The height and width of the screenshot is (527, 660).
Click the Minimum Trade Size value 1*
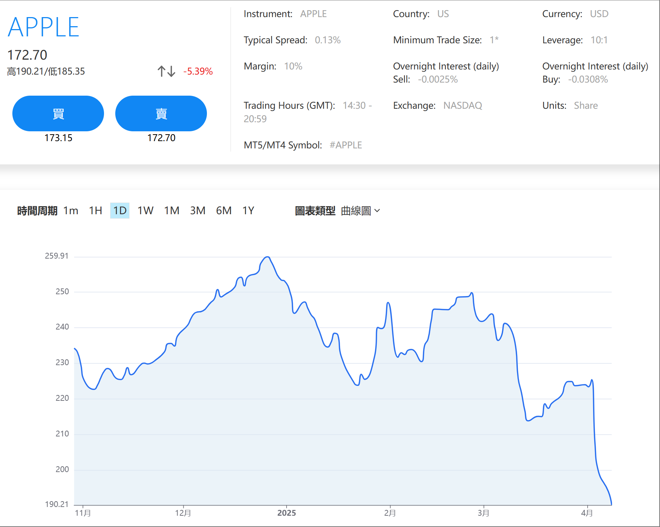point(494,40)
